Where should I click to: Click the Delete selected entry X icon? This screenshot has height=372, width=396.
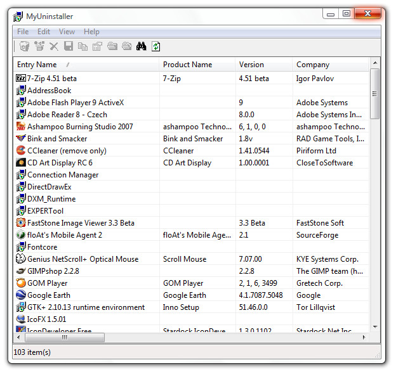(54, 46)
